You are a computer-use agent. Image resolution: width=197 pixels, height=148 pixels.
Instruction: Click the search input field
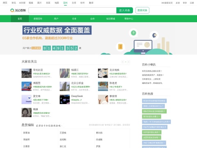click(x=72, y=10)
